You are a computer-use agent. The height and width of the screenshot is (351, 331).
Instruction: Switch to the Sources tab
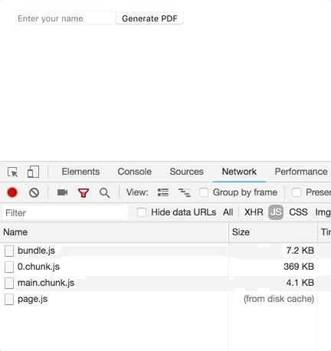point(186,172)
